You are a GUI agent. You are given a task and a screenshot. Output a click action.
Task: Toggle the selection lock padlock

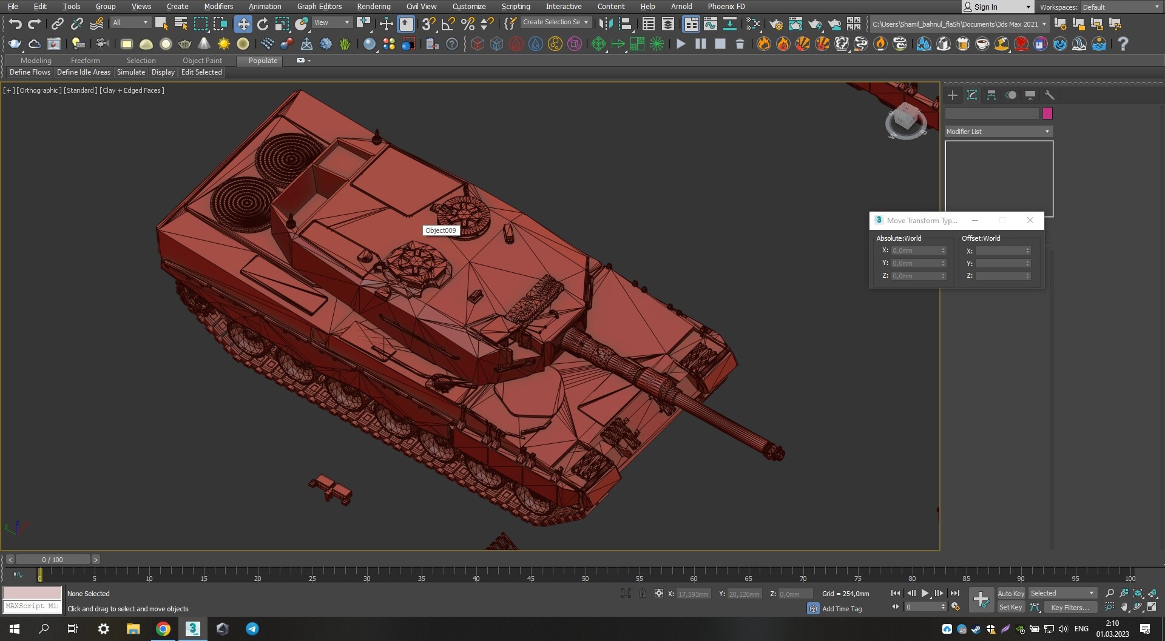(643, 594)
